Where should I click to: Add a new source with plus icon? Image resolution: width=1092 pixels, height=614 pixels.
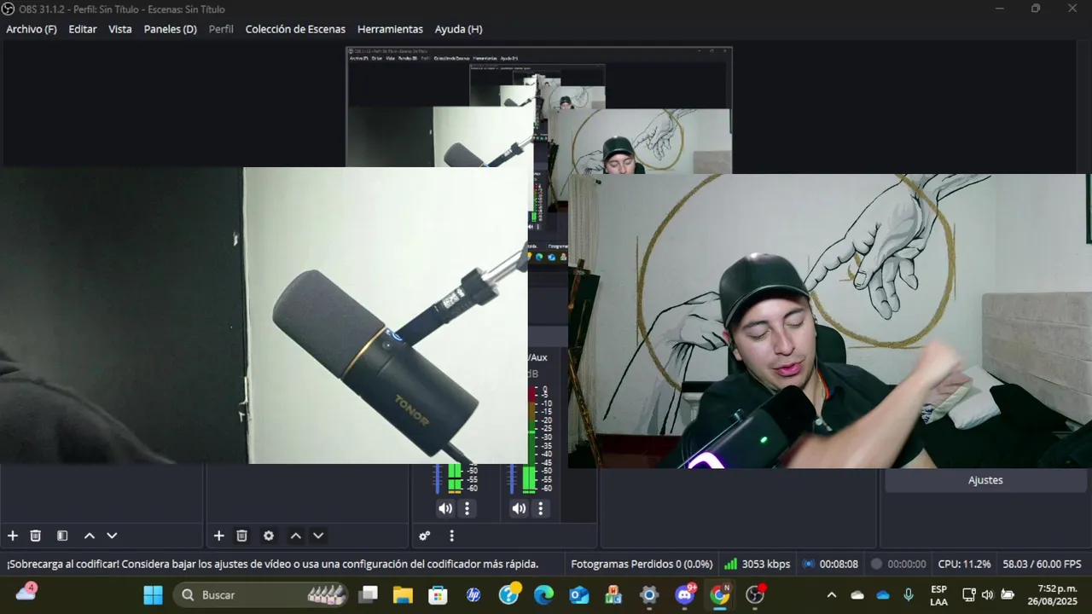coord(219,536)
